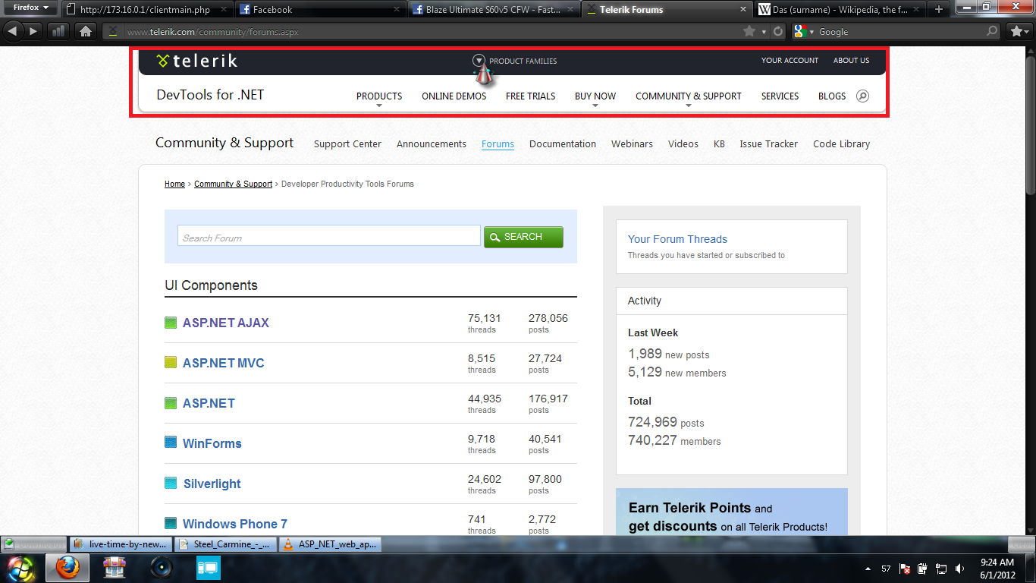Open the Issue Tracker link

tap(769, 143)
